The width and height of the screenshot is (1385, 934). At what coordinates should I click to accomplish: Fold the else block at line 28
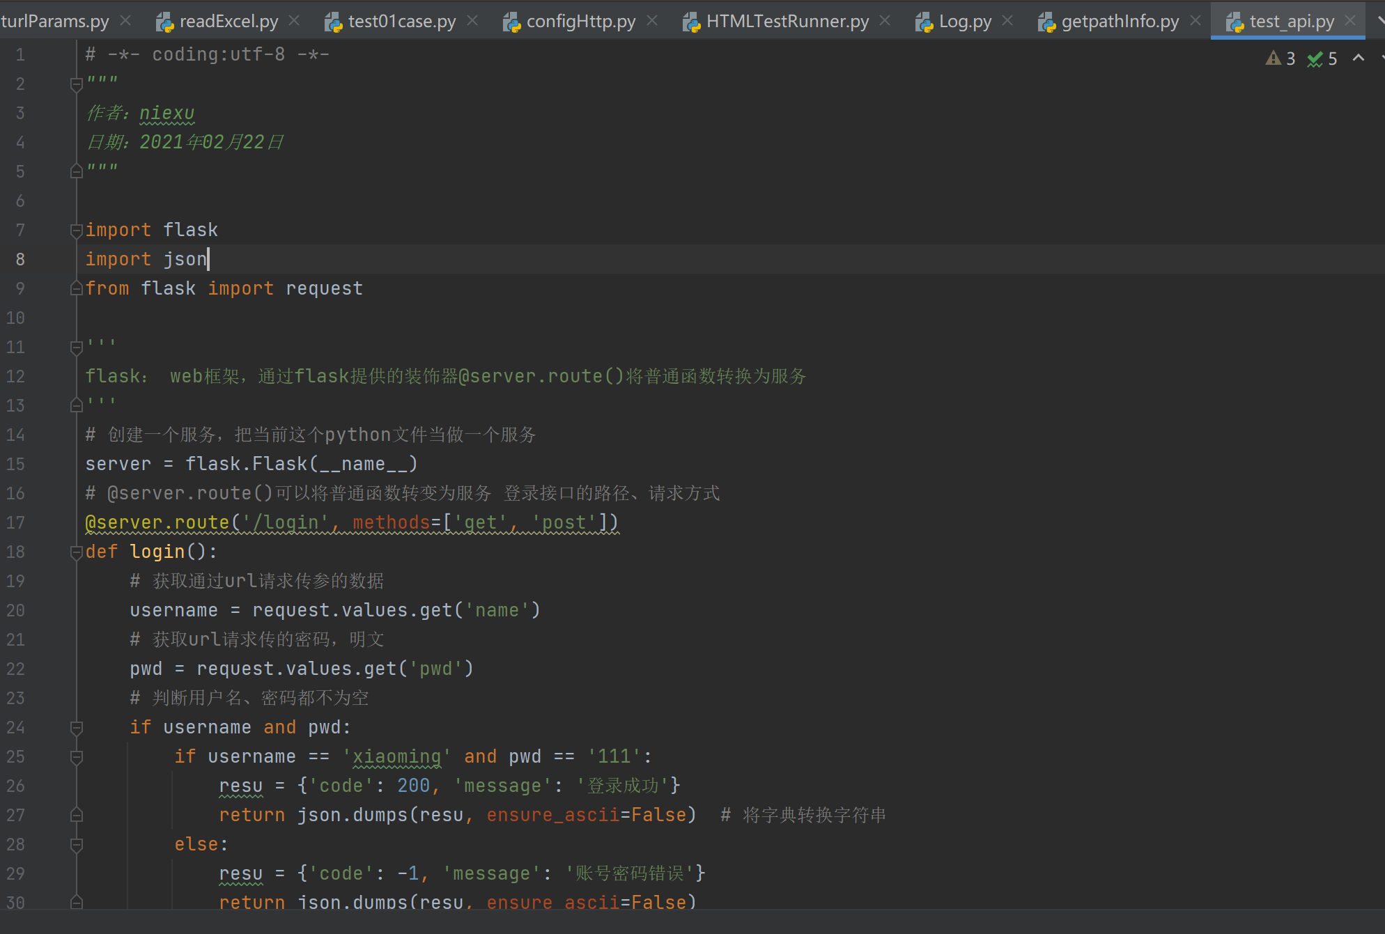pos(77,845)
